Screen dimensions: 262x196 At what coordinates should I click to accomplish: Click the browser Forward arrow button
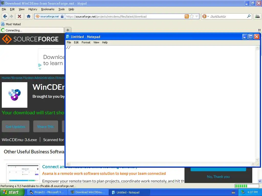[11, 16]
